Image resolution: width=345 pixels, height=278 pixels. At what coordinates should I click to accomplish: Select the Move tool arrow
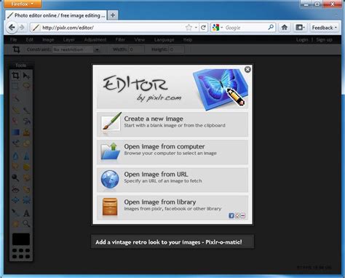(x=26, y=76)
